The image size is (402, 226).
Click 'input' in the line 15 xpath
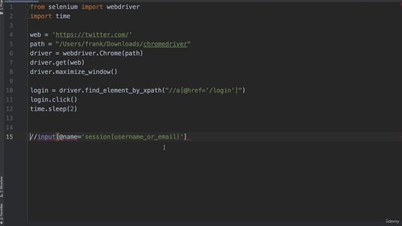tap(46, 137)
